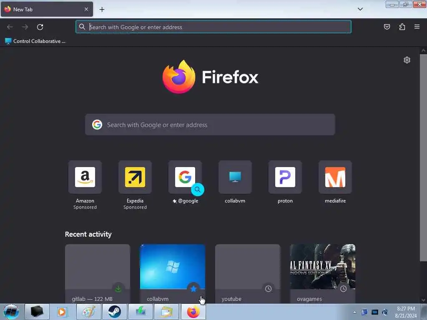Screen dimensions: 427x320
Task: Open the Firefox hamburger menu
Action: [417, 27]
